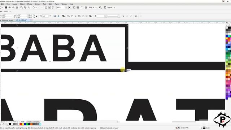Screen dimensions: 231x130
Task: Pick the red swatch in document palette
Action: coord(21,124)
